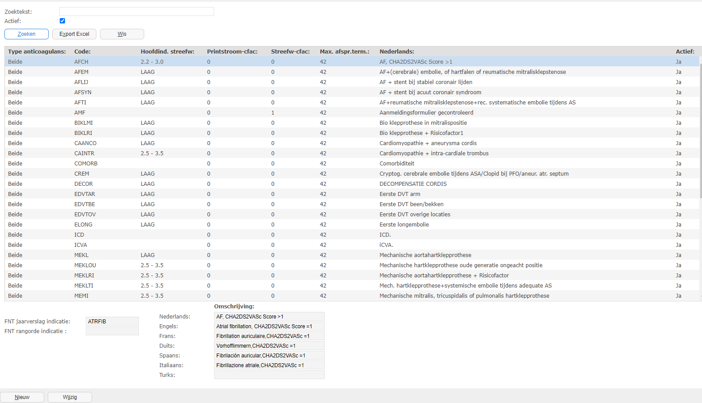
Task: Select the CAINTR code row
Action: (x=352, y=154)
